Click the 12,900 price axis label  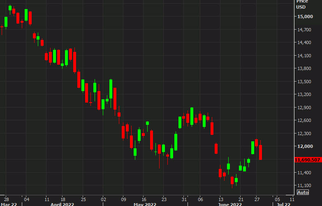tap(304, 108)
